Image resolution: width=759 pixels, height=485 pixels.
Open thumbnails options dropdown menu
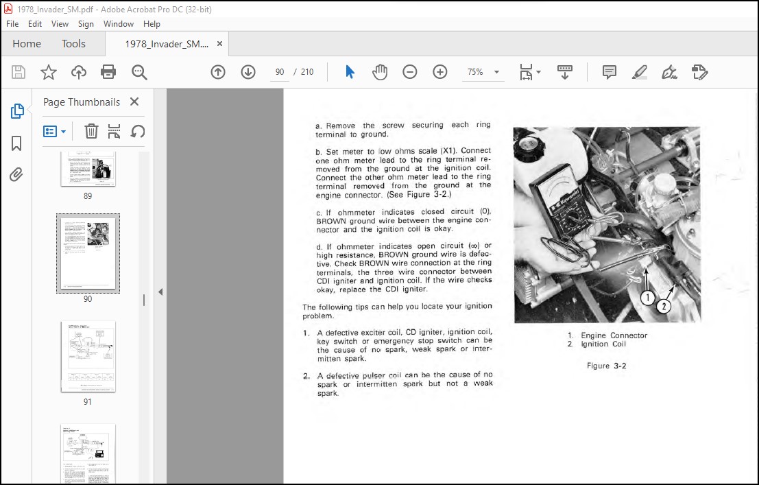click(x=54, y=131)
